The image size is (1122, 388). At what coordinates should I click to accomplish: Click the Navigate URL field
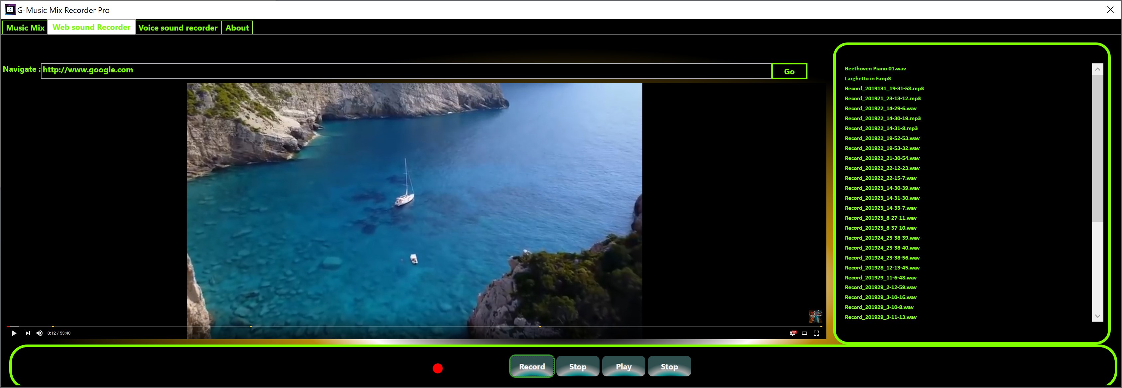click(x=405, y=71)
